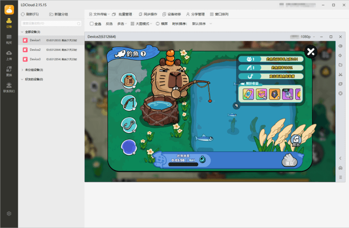
Task: Open 同步操作 sync operation
Action: coord(148,14)
